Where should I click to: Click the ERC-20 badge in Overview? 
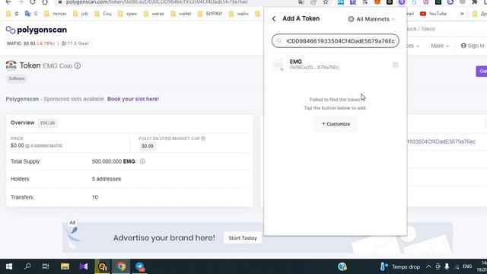[47, 123]
